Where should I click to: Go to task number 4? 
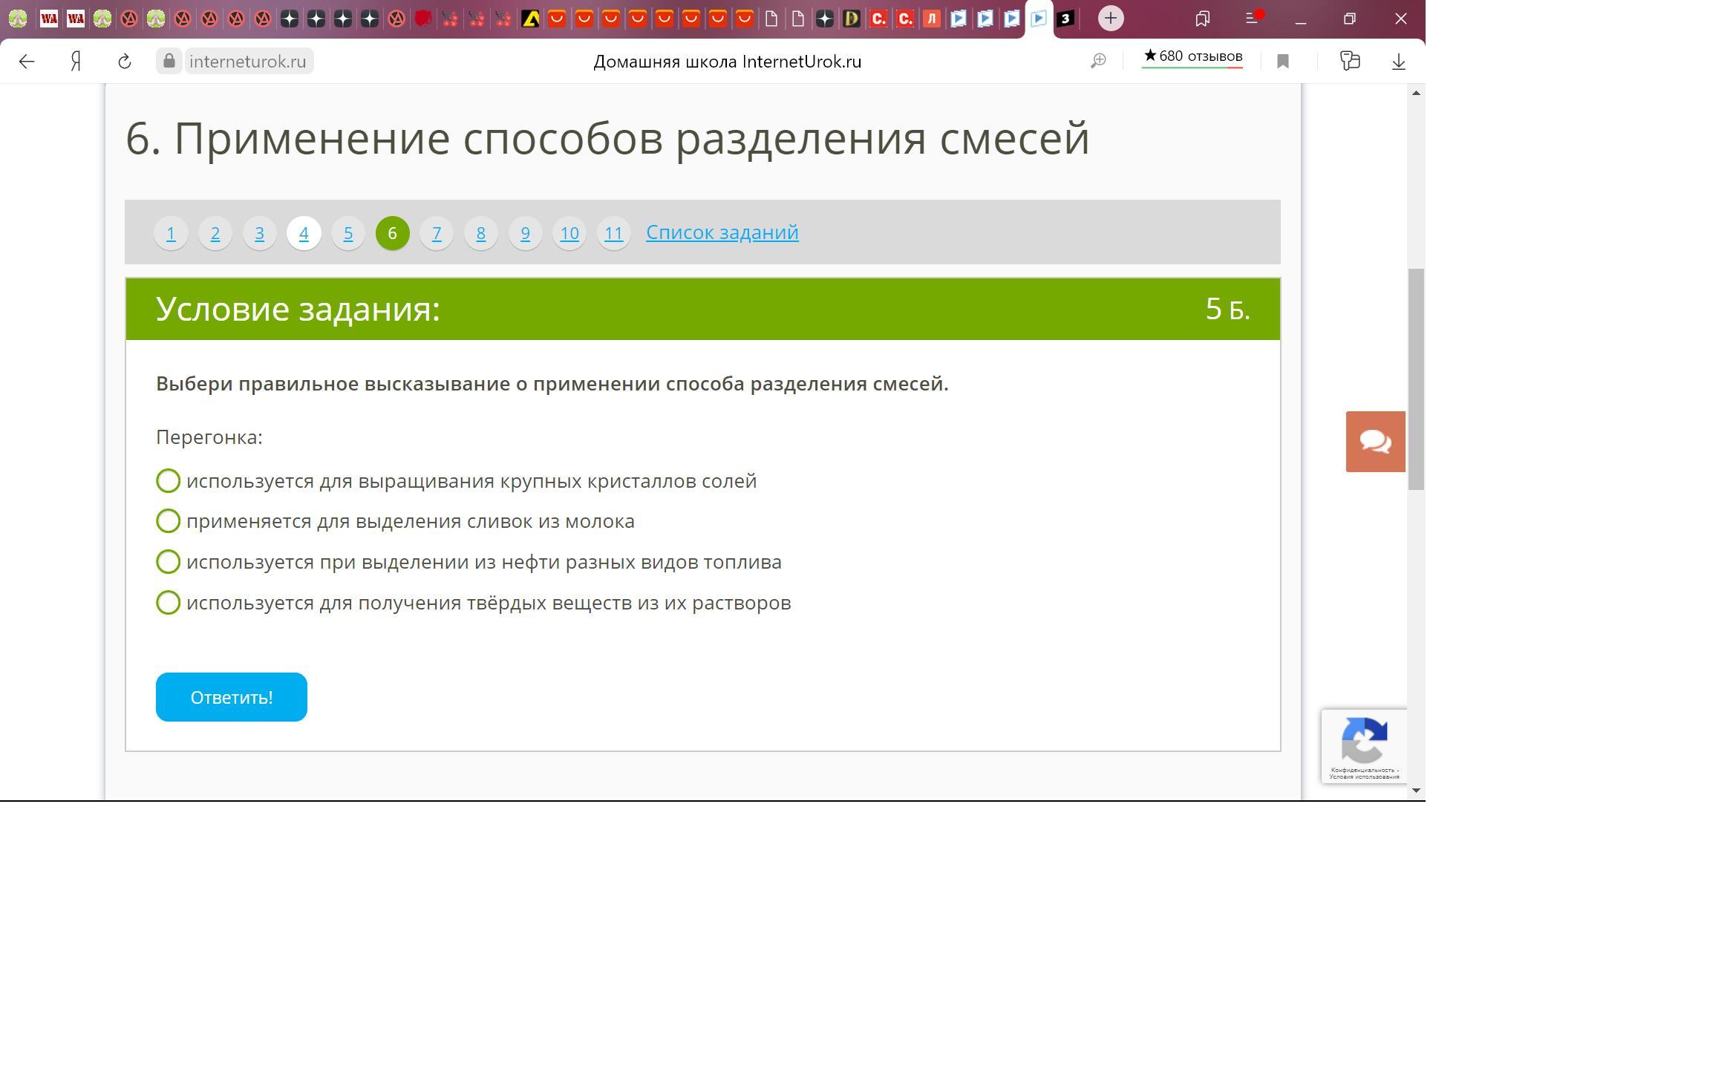304,233
